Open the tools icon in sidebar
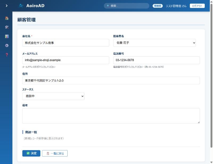Image resolution: width=213 pixels, height=164 pixels. 7,27
